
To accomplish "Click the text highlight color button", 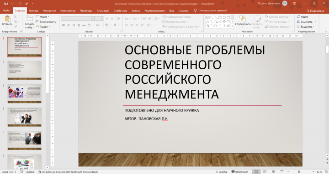I will click(107, 25).
